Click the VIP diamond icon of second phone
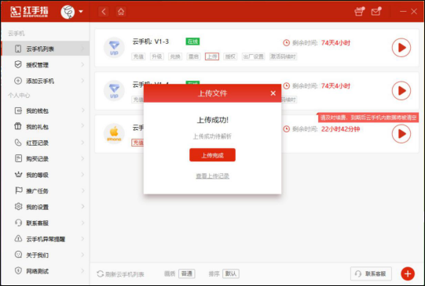425x286 pixels. 114,91
